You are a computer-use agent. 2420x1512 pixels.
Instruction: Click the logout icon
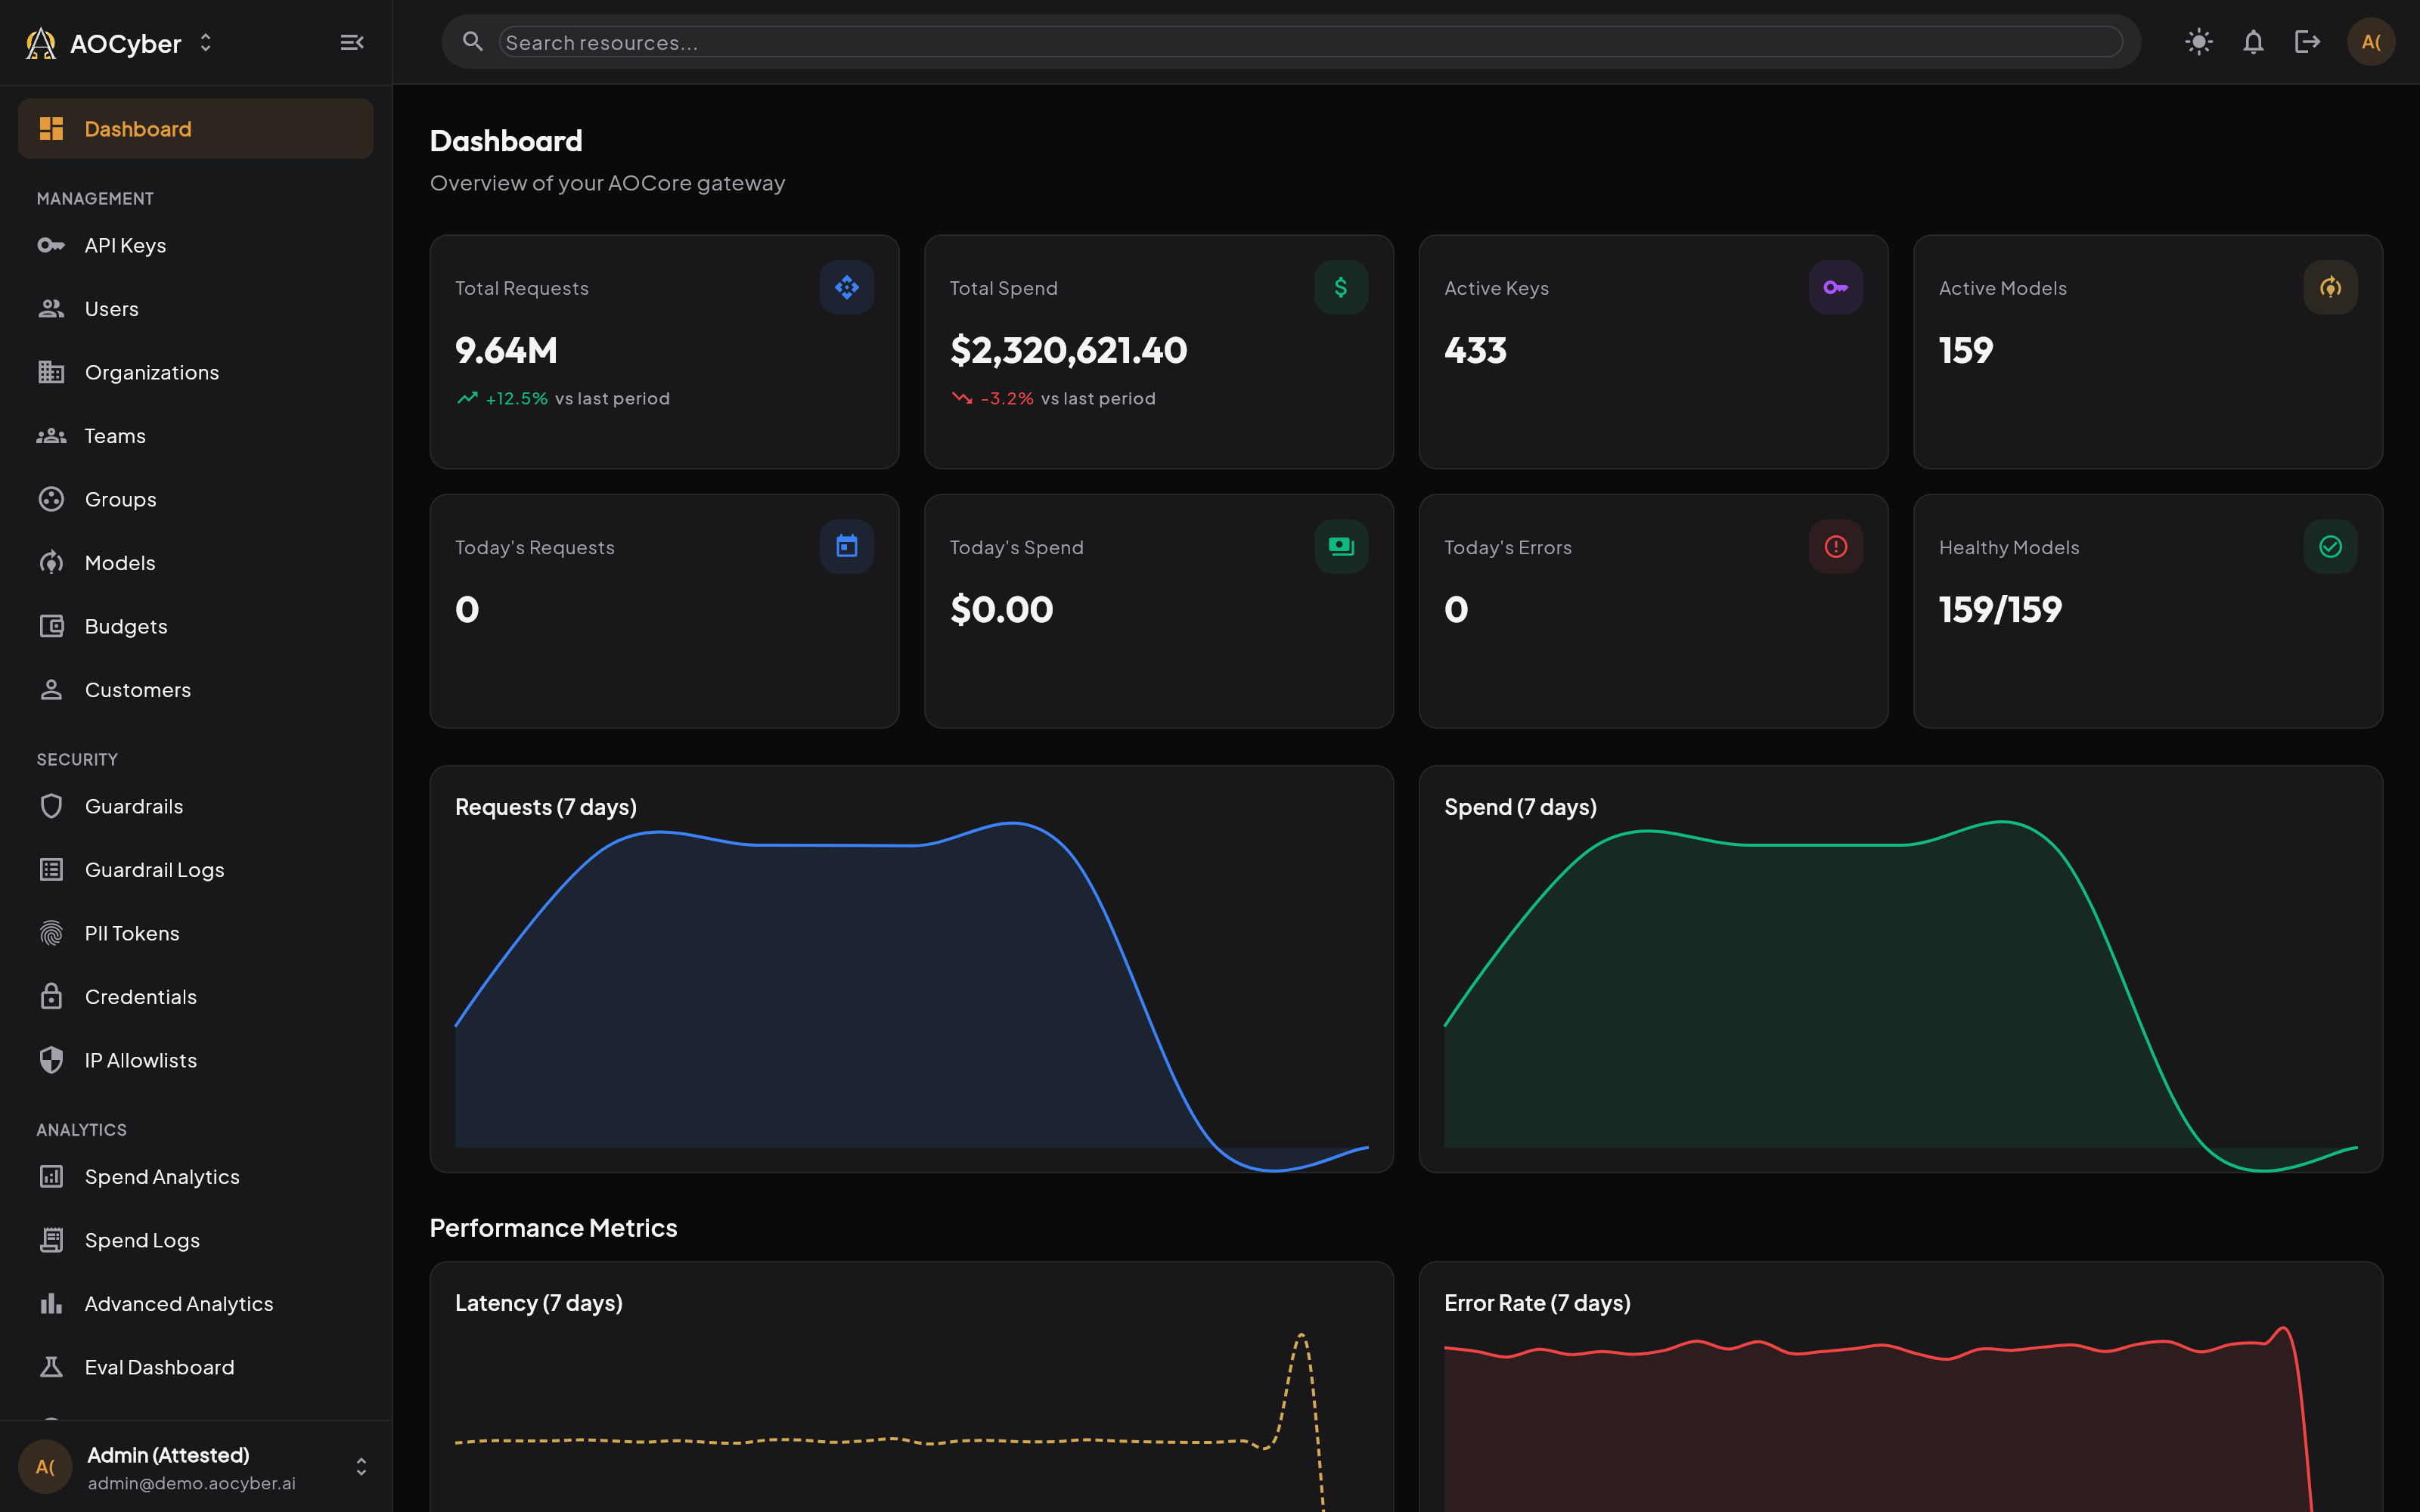[2307, 42]
